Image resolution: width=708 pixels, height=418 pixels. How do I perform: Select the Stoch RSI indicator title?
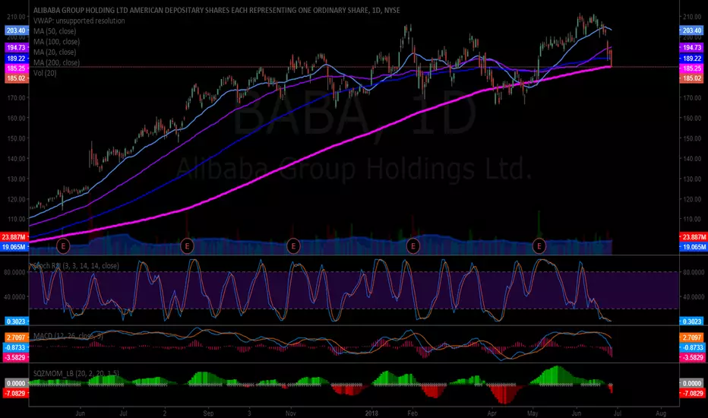[76, 266]
